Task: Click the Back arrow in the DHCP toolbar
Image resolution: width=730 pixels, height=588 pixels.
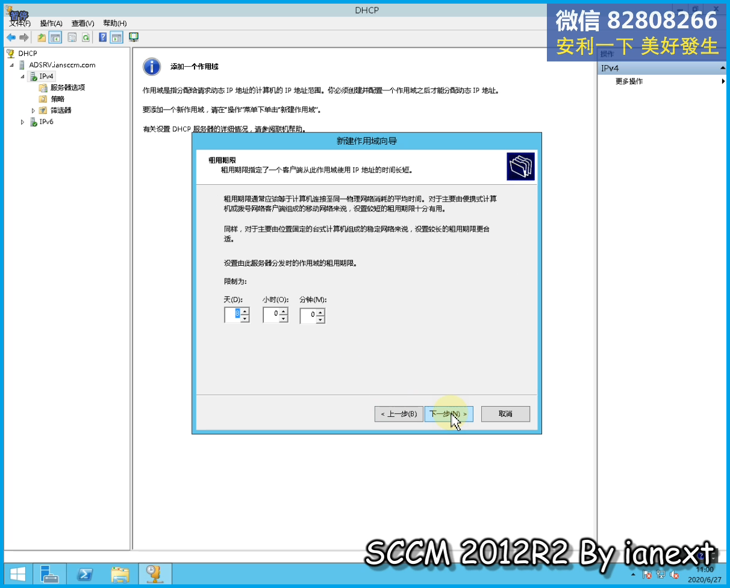Action: click(11, 37)
